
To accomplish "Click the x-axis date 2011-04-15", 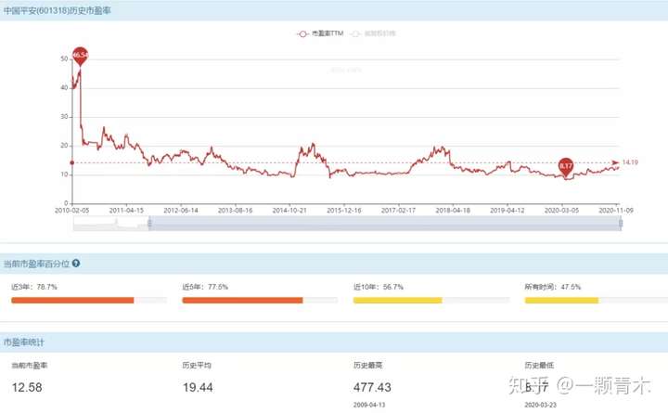I will pos(126,211).
